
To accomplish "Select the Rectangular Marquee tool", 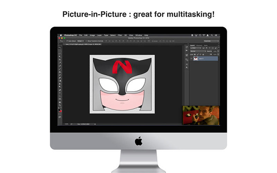I will click(x=60, y=51).
